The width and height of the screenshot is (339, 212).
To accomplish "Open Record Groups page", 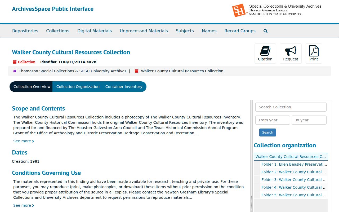I will pos(240,31).
